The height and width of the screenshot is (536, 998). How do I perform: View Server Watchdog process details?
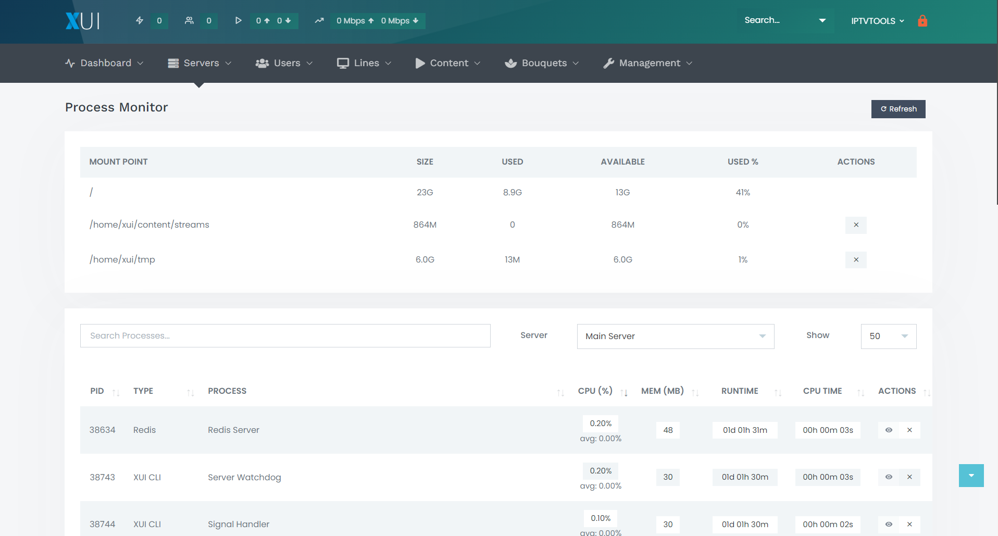tap(889, 477)
